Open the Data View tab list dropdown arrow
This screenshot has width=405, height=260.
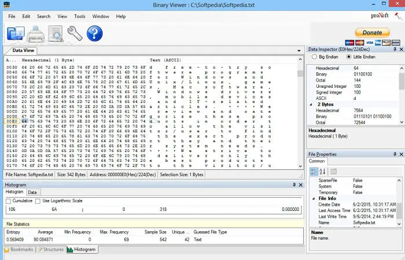pyautogui.click(x=299, y=51)
